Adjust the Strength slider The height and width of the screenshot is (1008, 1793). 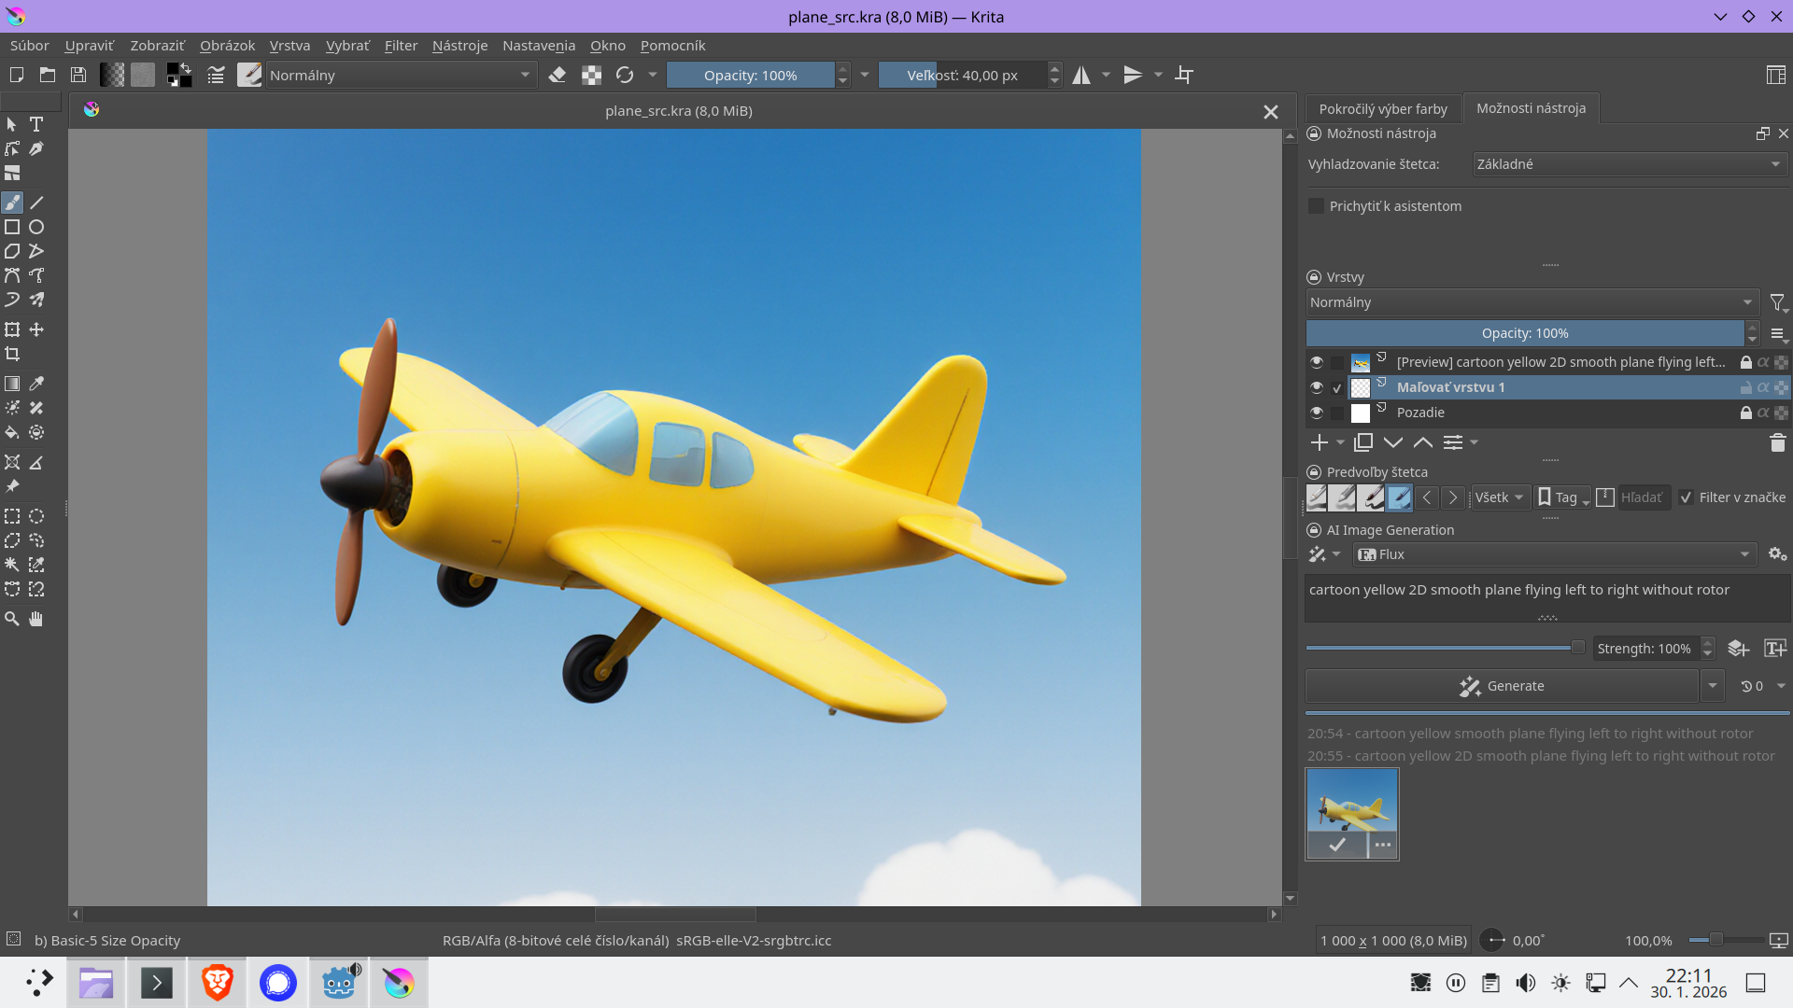click(1577, 648)
